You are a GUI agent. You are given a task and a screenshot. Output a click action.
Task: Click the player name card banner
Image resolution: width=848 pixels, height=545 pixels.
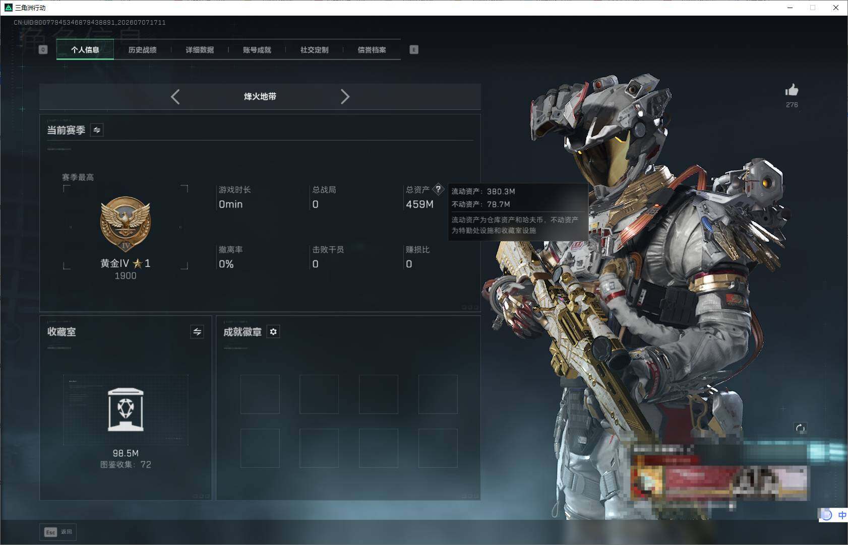[718, 476]
